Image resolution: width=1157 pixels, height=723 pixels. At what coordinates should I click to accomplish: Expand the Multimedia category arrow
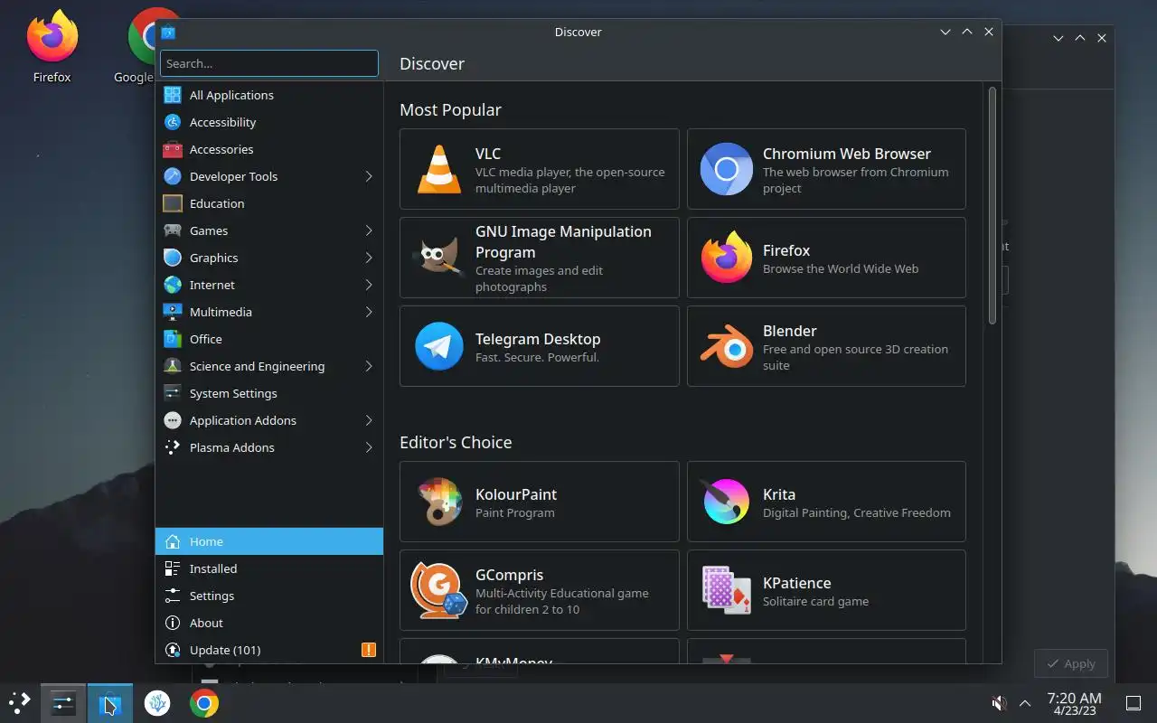(x=369, y=312)
